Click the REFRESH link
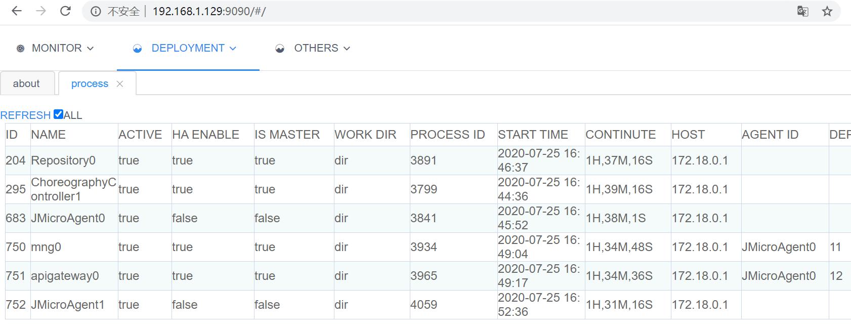The height and width of the screenshot is (328, 851). click(25, 115)
